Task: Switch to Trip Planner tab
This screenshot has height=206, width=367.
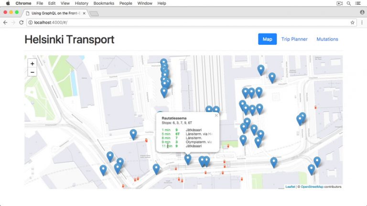Action: 294,39
